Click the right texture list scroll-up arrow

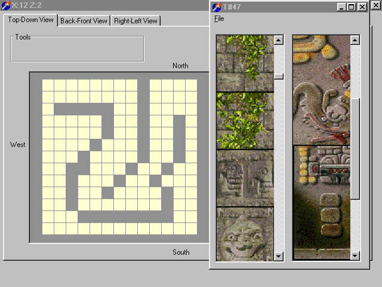[355, 40]
